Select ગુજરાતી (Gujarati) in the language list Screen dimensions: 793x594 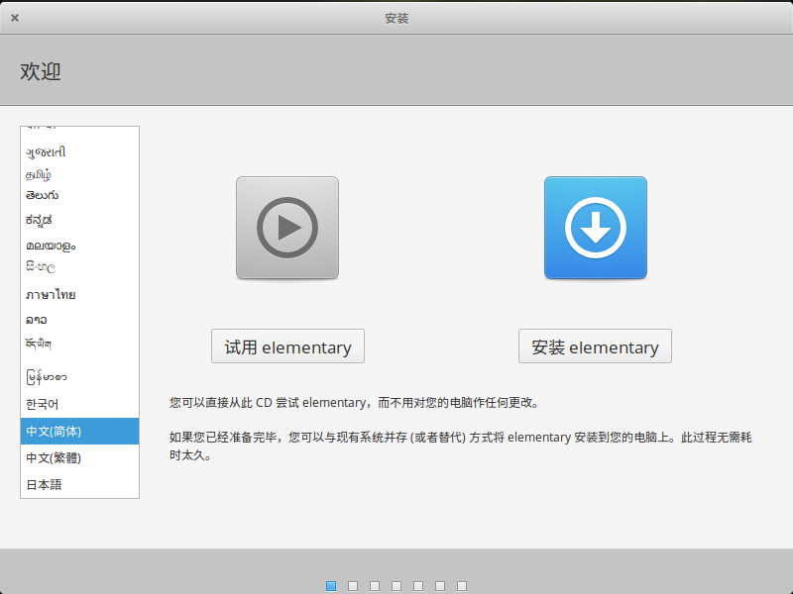point(47,151)
